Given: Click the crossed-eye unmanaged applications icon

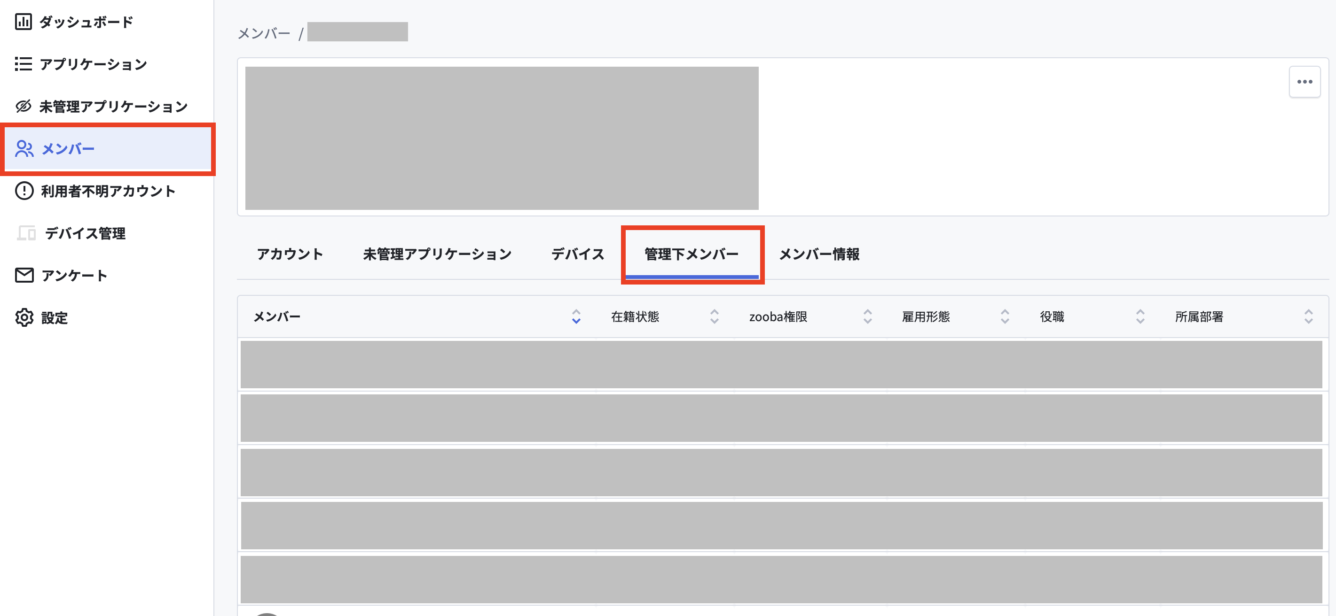Looking at the screenshot, I should pyautogui.click(x=24, y=106).
